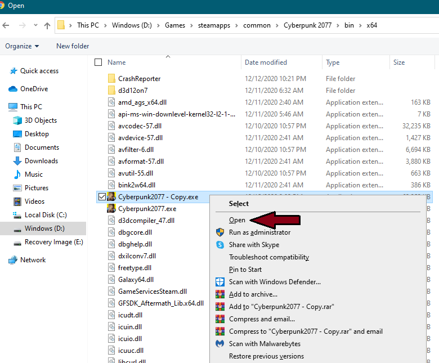Select GFSDK_Aftermath_Lib.x64.dll file
This screenshot has height=363, width=439.
[x=161, y=303]
